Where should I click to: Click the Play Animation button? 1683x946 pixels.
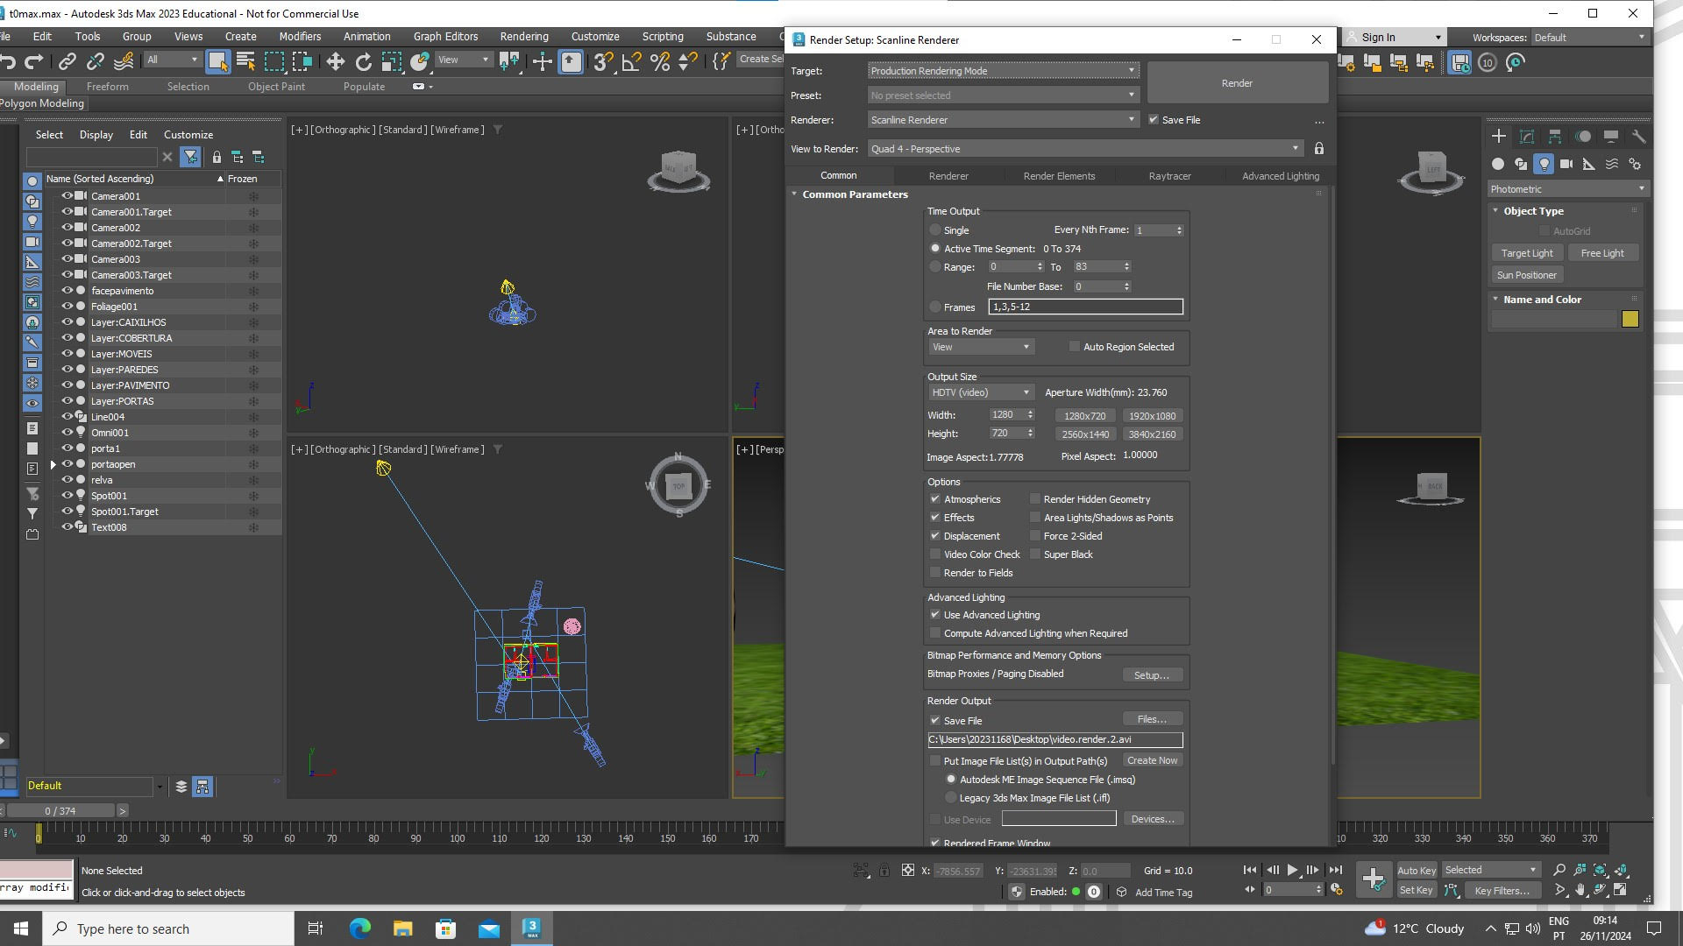pos(1292,871)
